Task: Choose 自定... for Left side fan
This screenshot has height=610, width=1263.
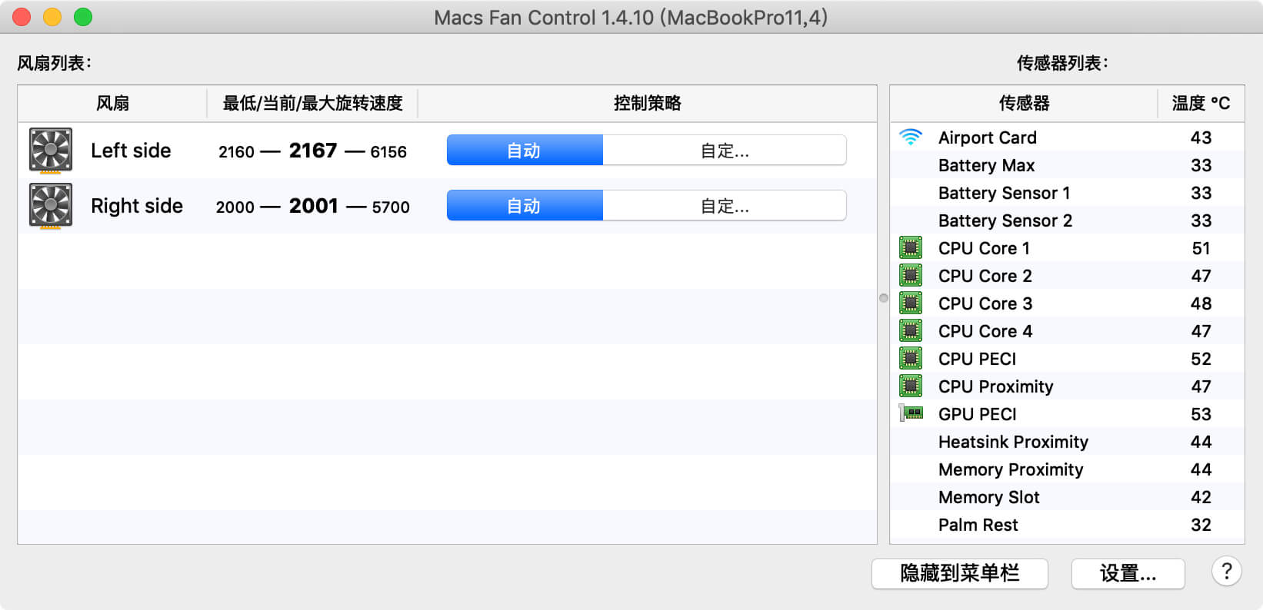Action: click(725, 151)
